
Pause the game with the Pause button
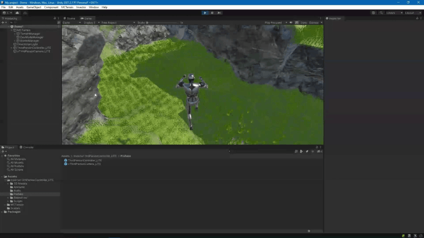coord(212,12)
